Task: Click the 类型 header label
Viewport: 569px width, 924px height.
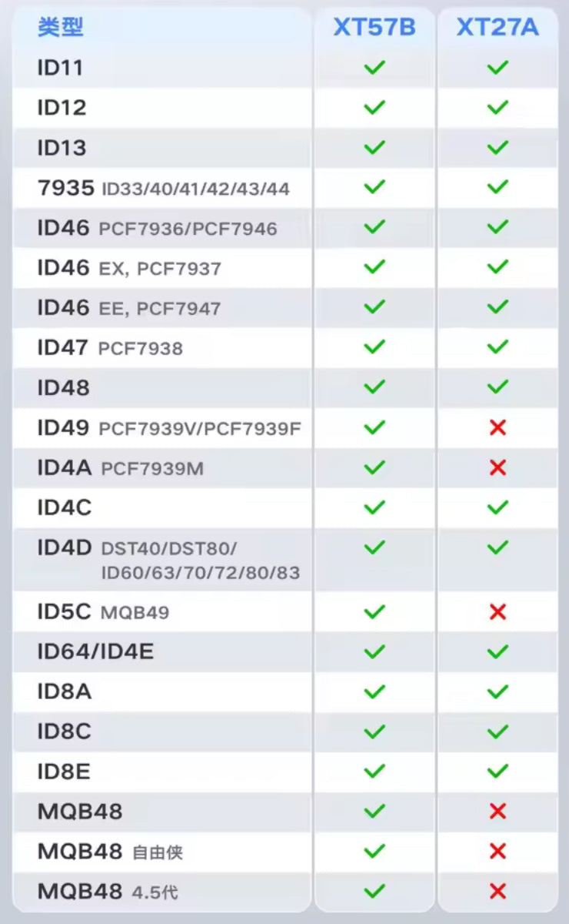Action: click(60, 28)
